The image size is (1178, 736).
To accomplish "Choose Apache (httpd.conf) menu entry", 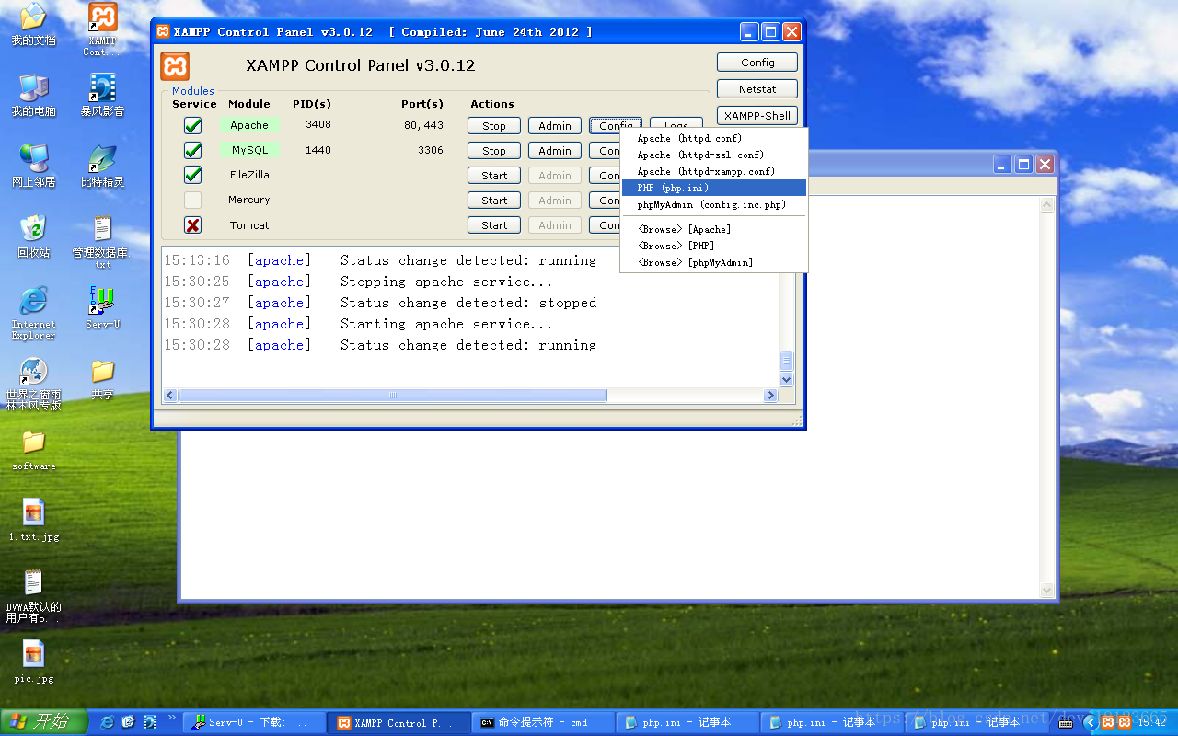I will (x=714, y=138).
